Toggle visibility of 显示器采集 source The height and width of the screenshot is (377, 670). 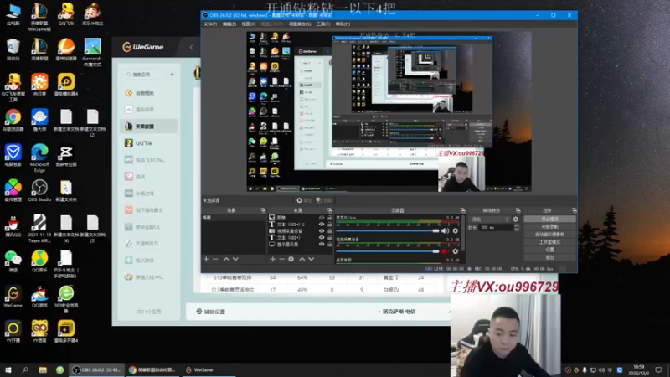[x=322, y=245]
